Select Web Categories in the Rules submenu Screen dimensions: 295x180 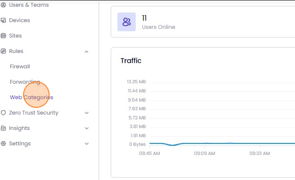pos(31,97)
